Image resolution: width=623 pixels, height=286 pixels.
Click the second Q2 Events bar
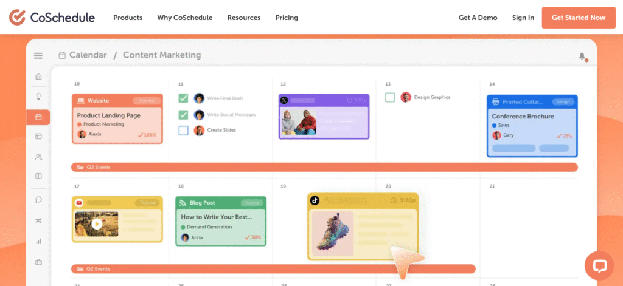(273, 269)
